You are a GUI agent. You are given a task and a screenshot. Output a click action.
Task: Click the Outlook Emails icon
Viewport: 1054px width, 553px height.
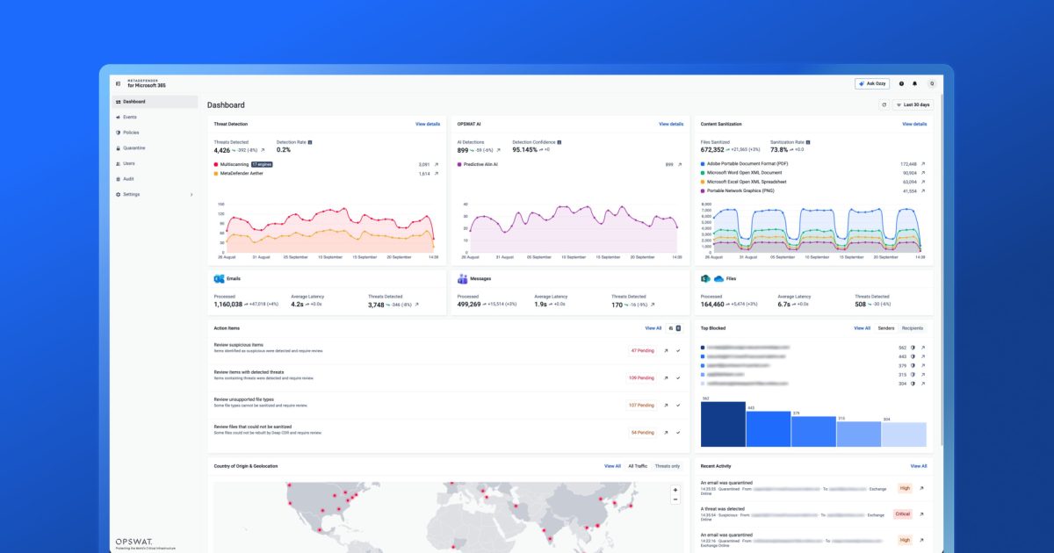(219, 278)
